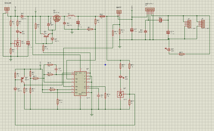Click the ground symbol below the IC
The image size is (214, 131).
tap(92, 115)
